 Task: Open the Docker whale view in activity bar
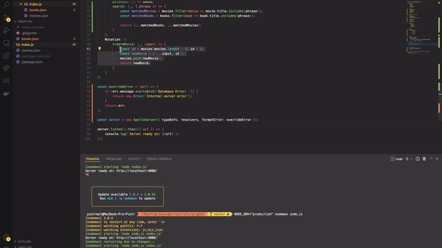coord(6,94)
